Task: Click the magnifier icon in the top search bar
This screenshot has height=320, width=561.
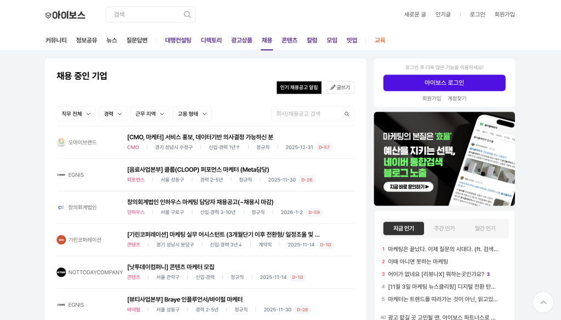Action: pos(186,14)
